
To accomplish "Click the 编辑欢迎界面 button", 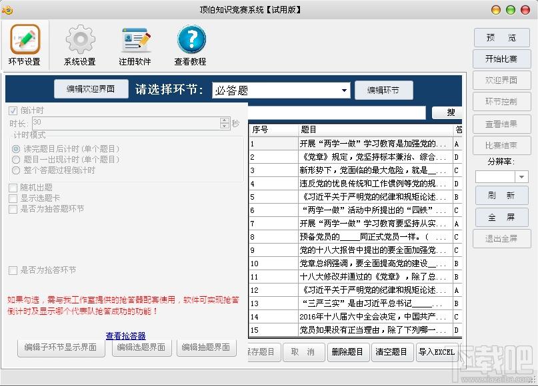I will [91, 89].
